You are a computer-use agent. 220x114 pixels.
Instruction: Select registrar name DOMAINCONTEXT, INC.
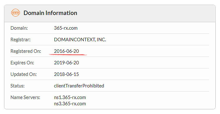coord(80,40)
